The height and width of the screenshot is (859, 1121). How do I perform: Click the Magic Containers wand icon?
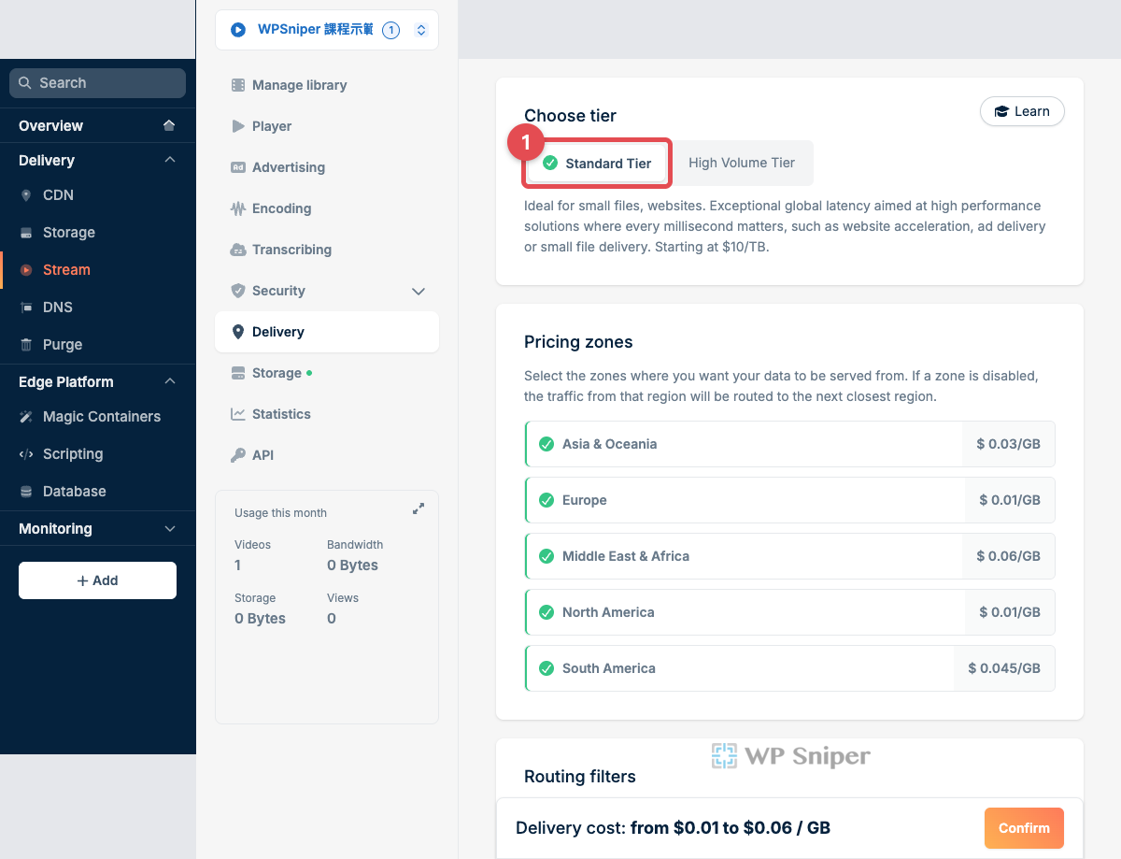26,417
